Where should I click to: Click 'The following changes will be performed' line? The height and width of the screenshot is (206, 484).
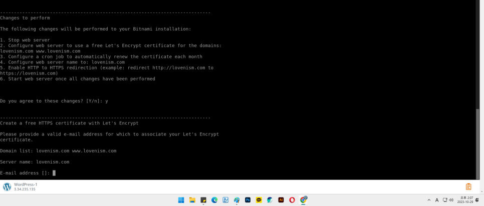tap(96, 29)
